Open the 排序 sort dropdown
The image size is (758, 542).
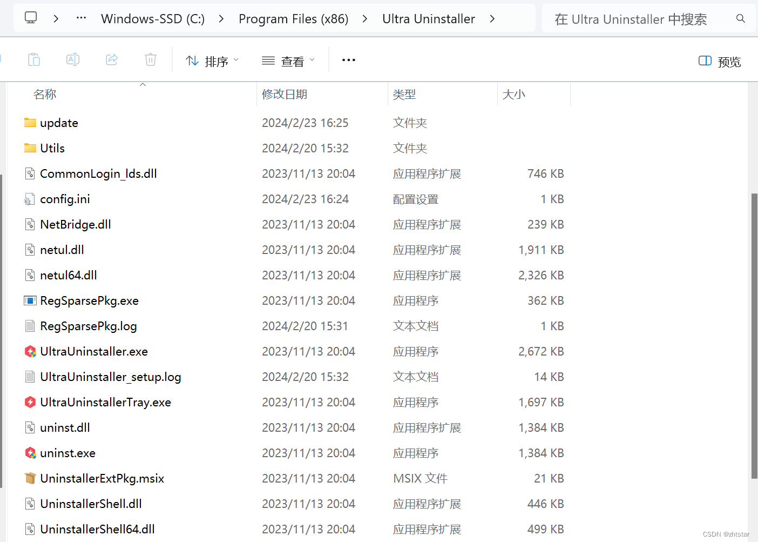212,61
